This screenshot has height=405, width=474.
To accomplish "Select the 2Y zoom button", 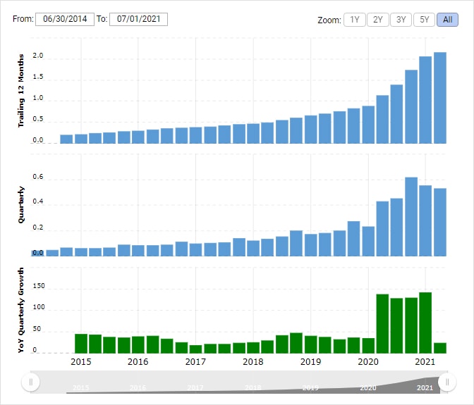I will pyautogui.click(x=377, y=20).
